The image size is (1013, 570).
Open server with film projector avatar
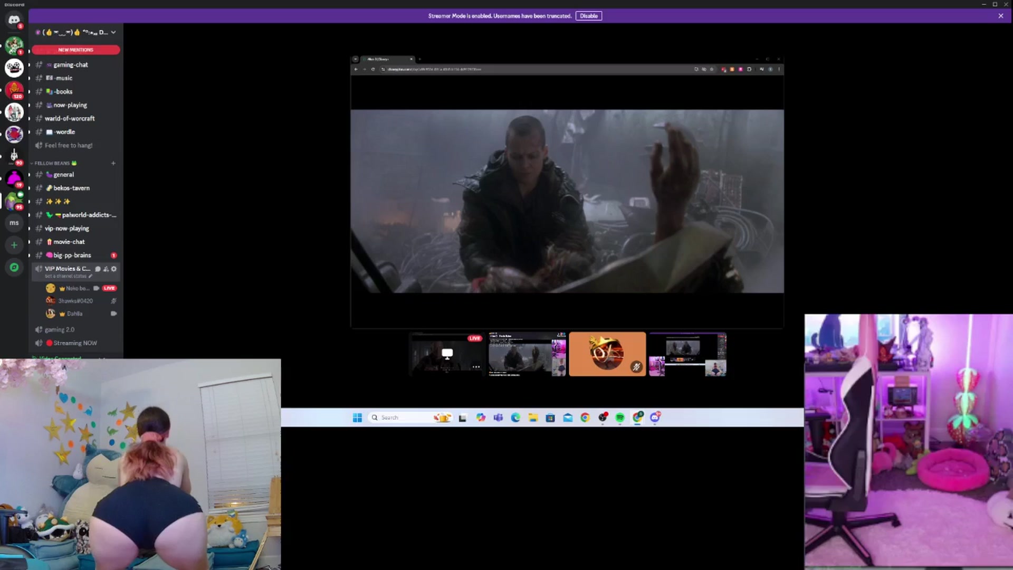pyautogui.click(x=14, y=68)
